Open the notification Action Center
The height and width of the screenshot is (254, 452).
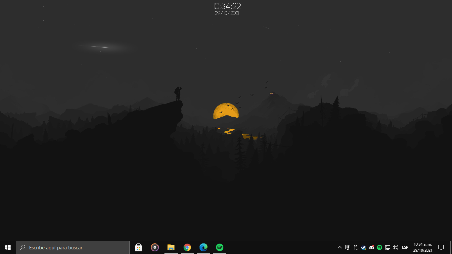click(441, 247)
